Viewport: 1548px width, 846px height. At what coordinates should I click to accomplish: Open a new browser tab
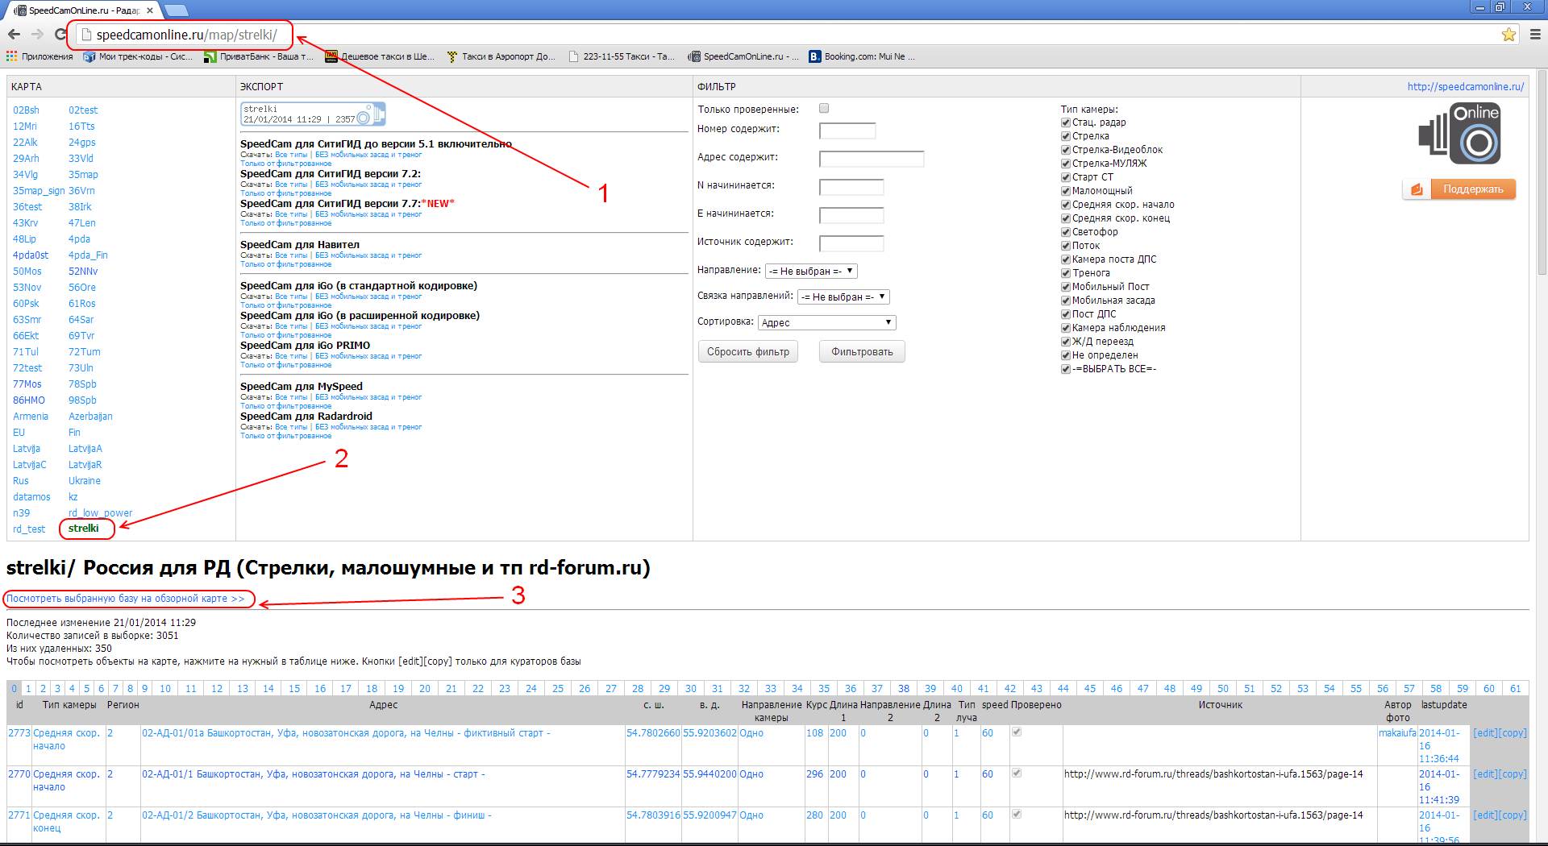[176, 10]
